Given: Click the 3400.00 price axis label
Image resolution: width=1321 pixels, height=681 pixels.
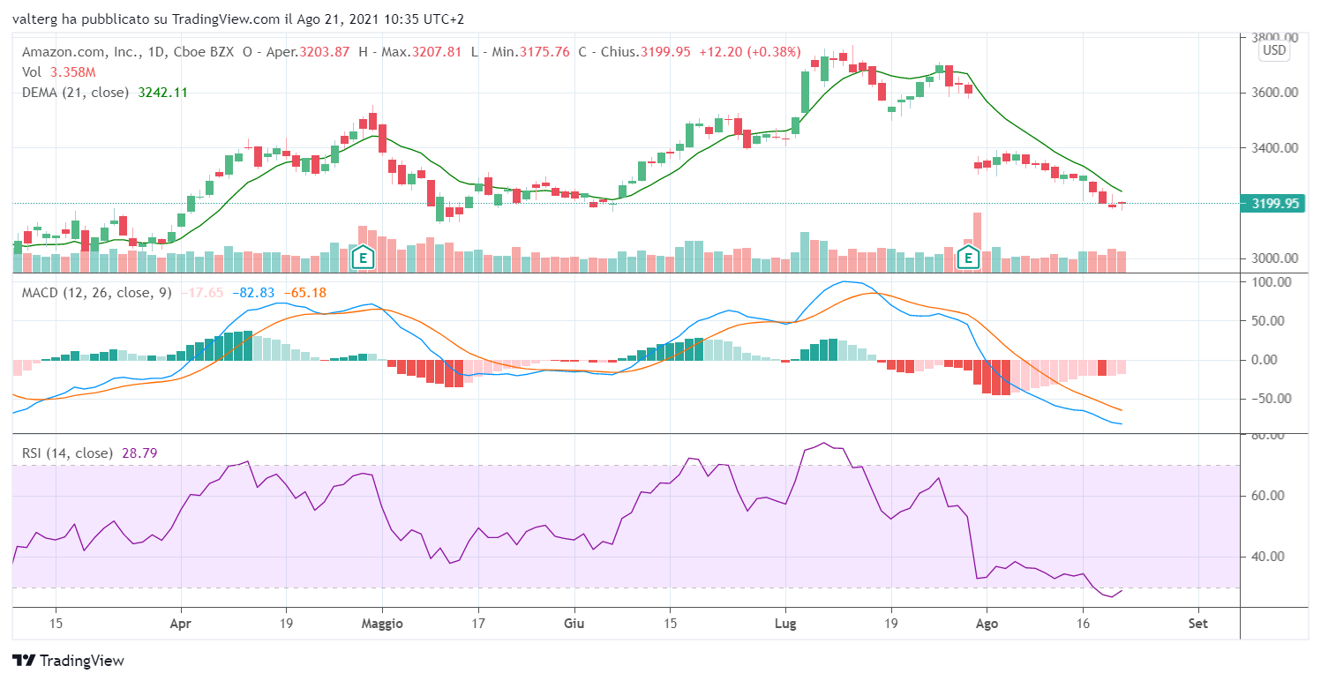Looking at the screenshot, I should (1272, 148).
